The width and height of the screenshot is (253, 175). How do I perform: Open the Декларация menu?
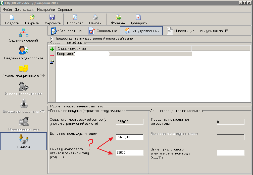[x=24, y=10]
